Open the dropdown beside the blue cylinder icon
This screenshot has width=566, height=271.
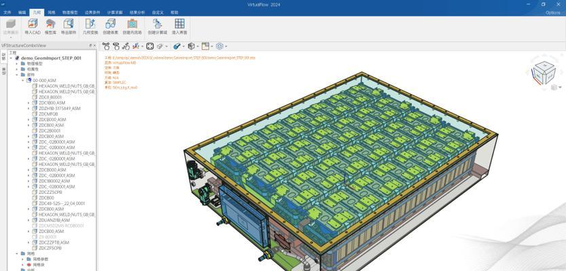click(183, 47)
